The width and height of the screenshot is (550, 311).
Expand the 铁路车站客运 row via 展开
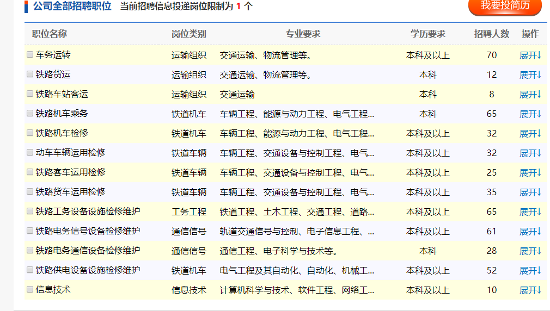[x=530, y=95]
